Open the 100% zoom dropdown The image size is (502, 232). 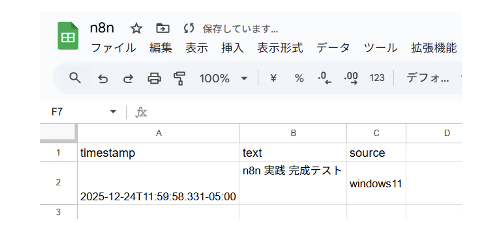coord(224,78)
